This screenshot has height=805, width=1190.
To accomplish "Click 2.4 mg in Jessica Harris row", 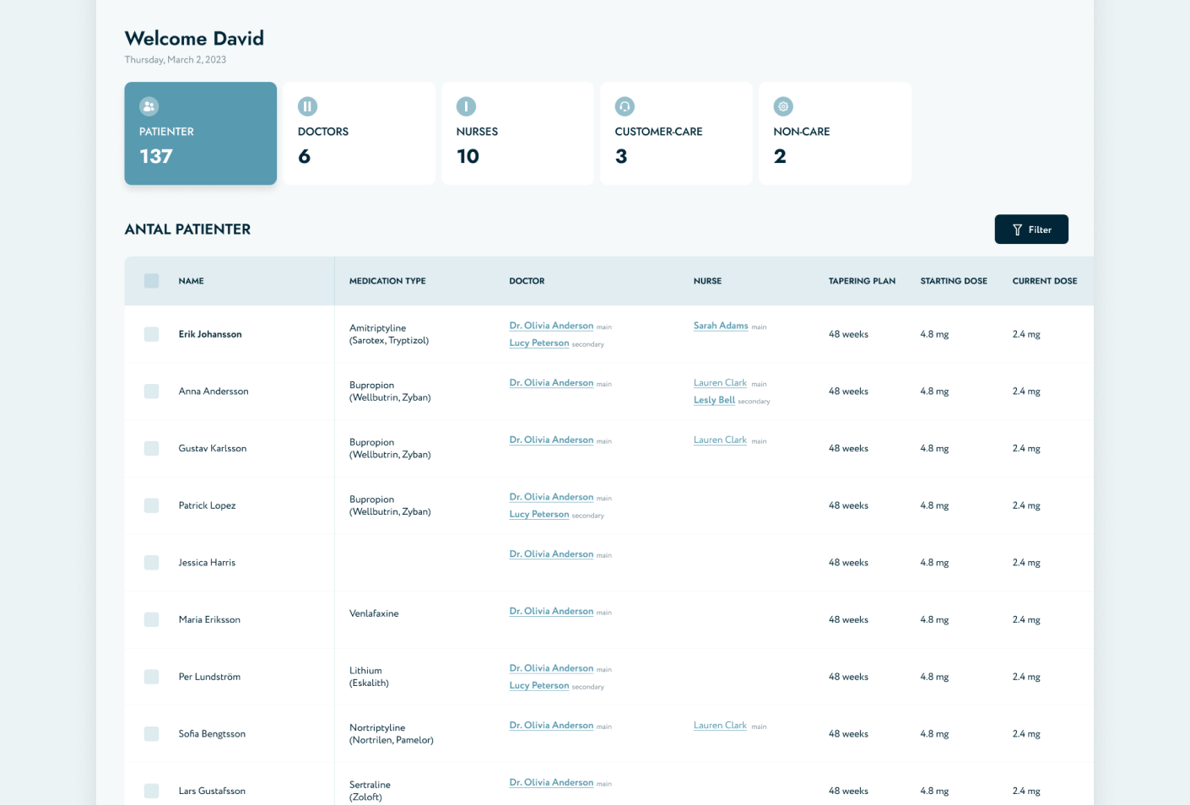I will 1026,563.
